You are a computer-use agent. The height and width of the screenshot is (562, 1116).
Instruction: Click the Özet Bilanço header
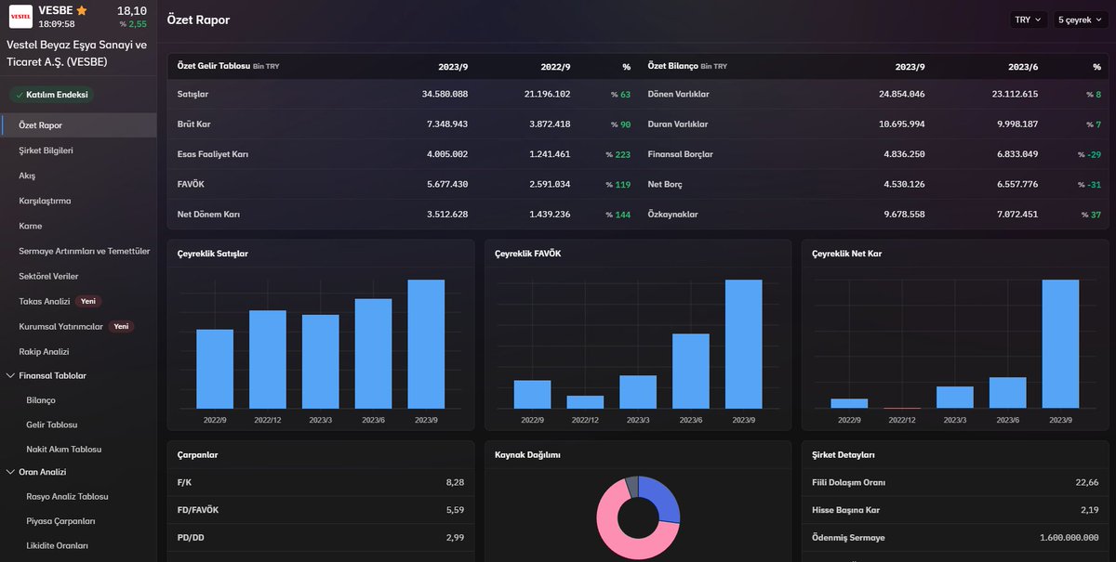672,67
